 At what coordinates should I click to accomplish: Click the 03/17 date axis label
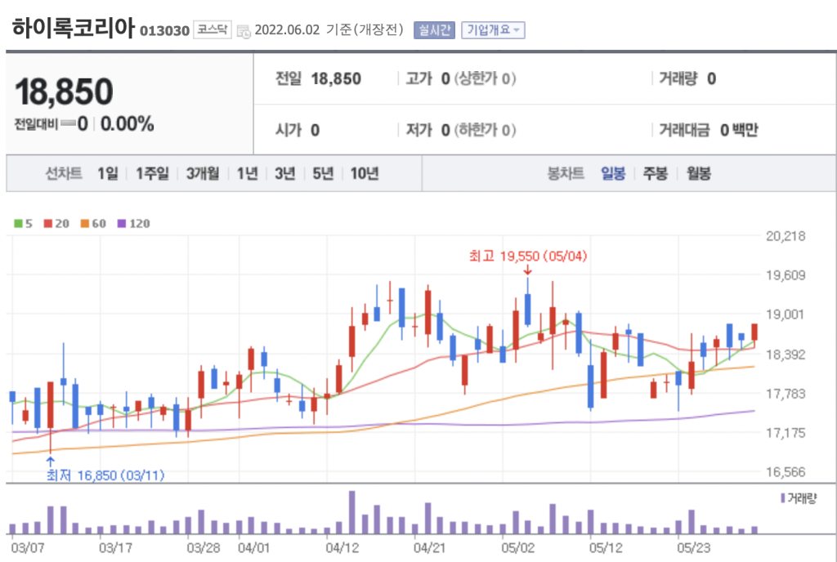pyautogui.click(x=115, y=547)
